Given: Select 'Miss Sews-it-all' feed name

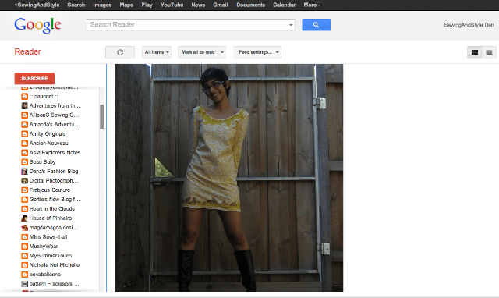Looking at the screenshot, I should [x=48, y=237].
